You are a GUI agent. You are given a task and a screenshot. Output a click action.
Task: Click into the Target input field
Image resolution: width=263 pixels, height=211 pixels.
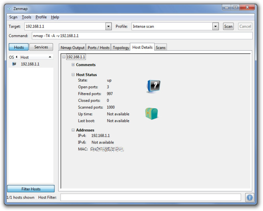[x=65, y=26]
